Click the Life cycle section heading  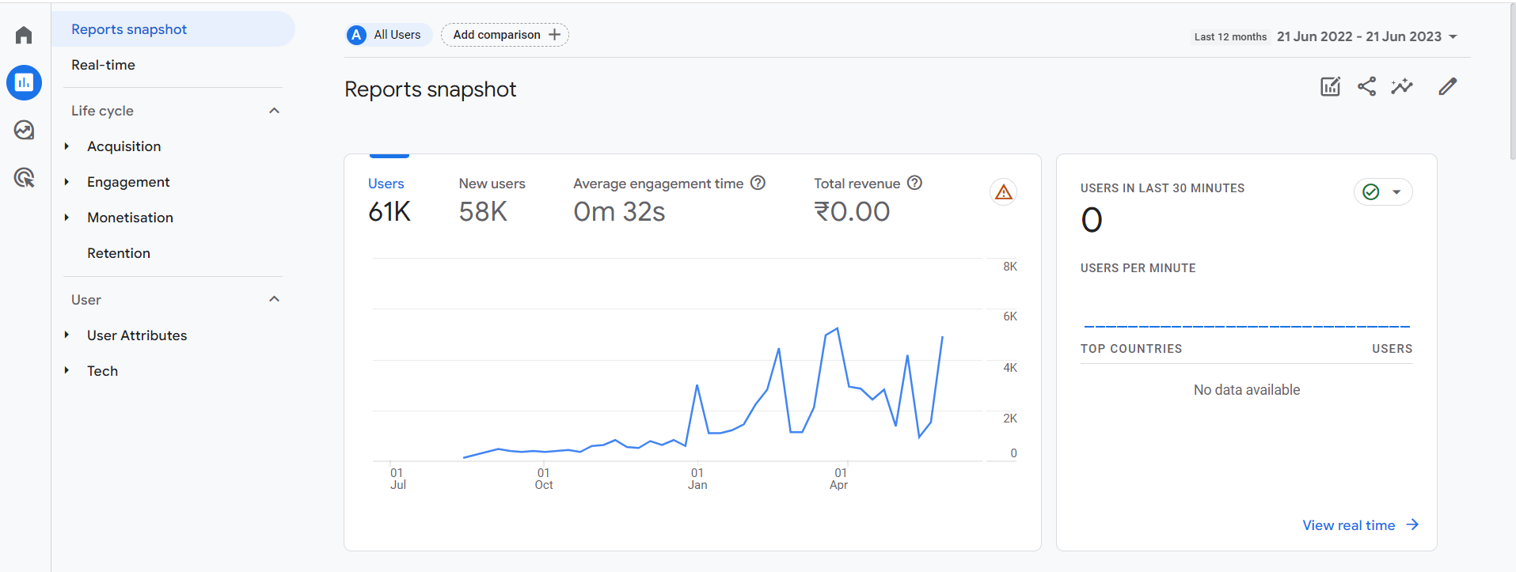coord(102,111)
